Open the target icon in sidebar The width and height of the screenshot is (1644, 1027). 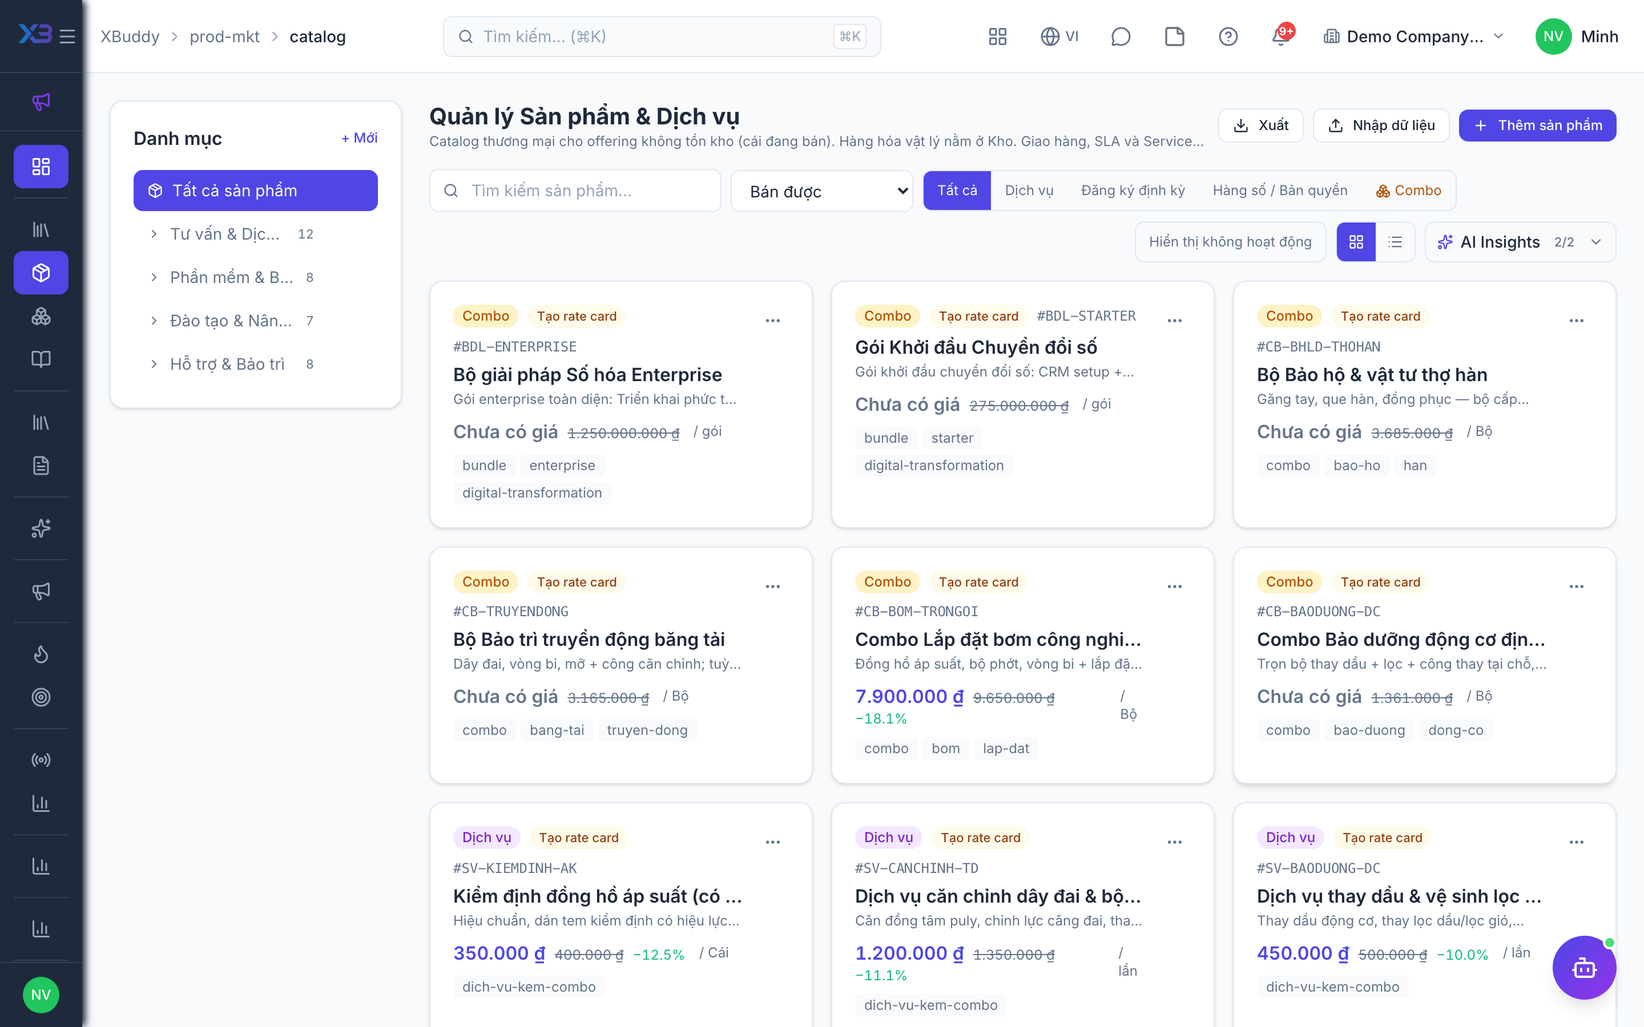[x=41, y=697]
